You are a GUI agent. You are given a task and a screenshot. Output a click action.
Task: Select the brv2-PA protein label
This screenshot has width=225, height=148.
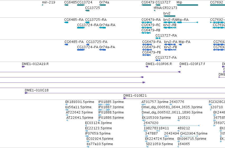coord(171,42)
